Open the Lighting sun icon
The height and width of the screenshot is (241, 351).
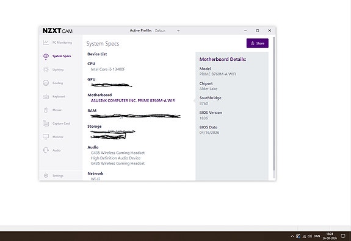coord(46,69)
